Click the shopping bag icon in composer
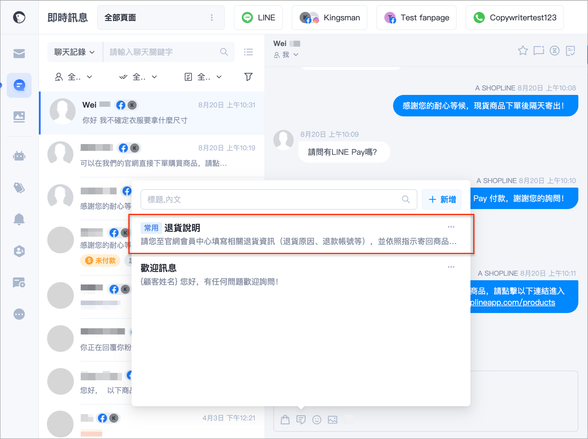 click(285, 420)
